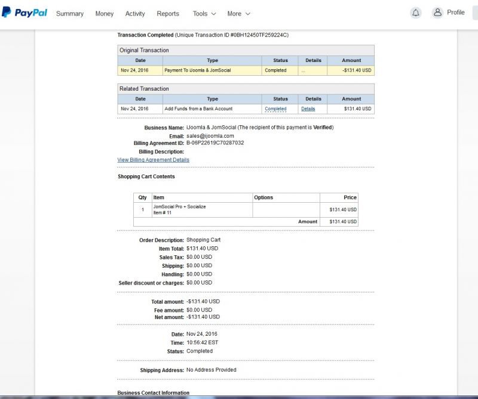The width and height of the screenshot is (478, 399).
Task: Expand the More dropdown menu
Action: 238,14
